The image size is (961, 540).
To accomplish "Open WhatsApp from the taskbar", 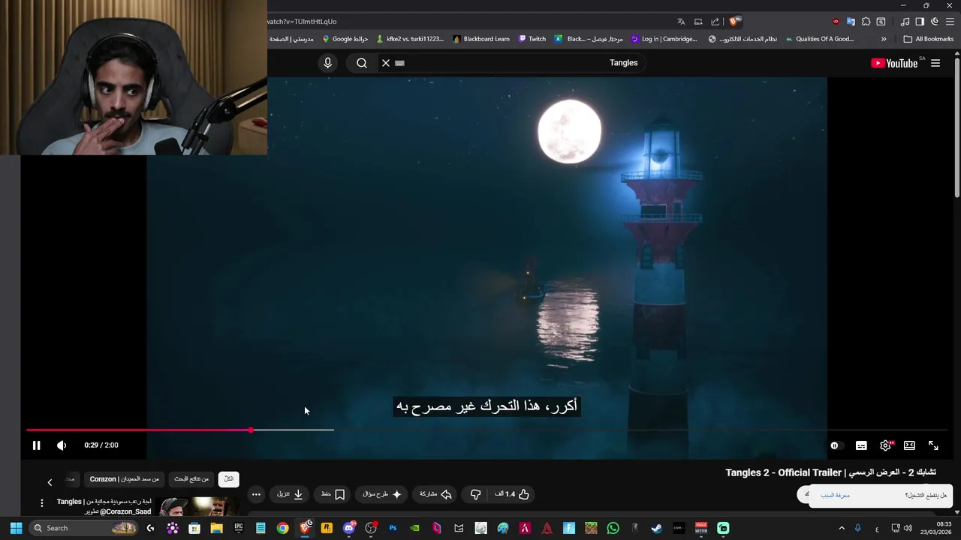I will pyautogui.click(x=613, y=528).
